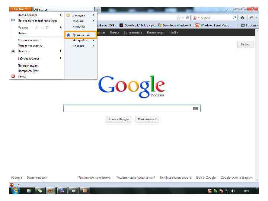
Task: Click the Войти sign-in button
Action: [x=245, y=44]
